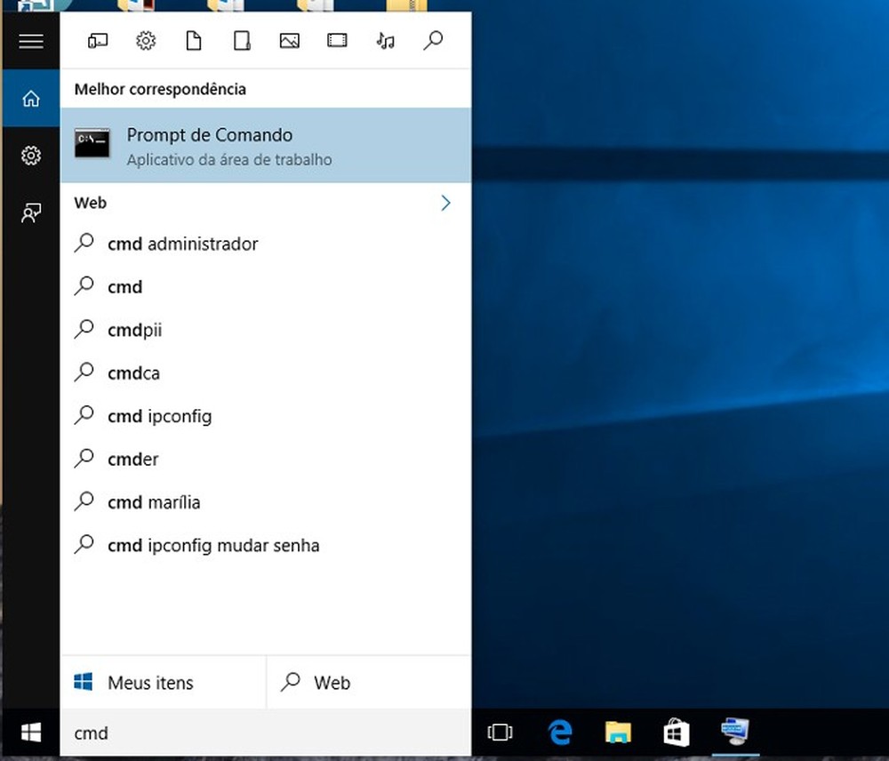Image resolution: width=889 pixels, height=761 pixels.
Task: Open Cortana settings gear in sidebar
Action: coord(30,156)
